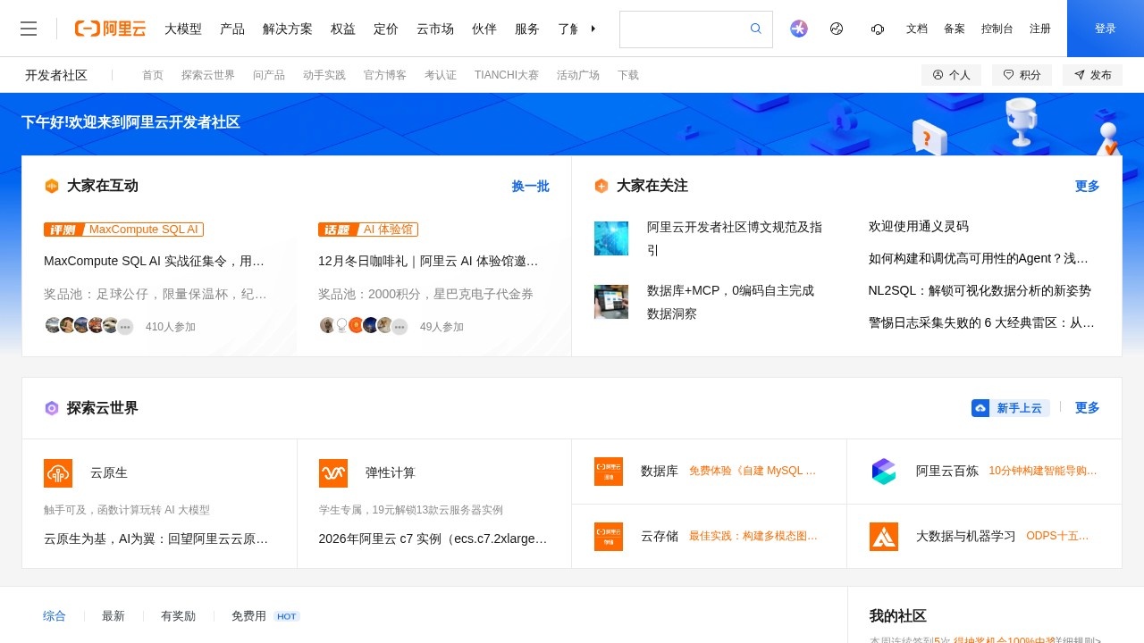
Task: Click the Alibaba Cloud logo
Action: click(x=109, y=28)
